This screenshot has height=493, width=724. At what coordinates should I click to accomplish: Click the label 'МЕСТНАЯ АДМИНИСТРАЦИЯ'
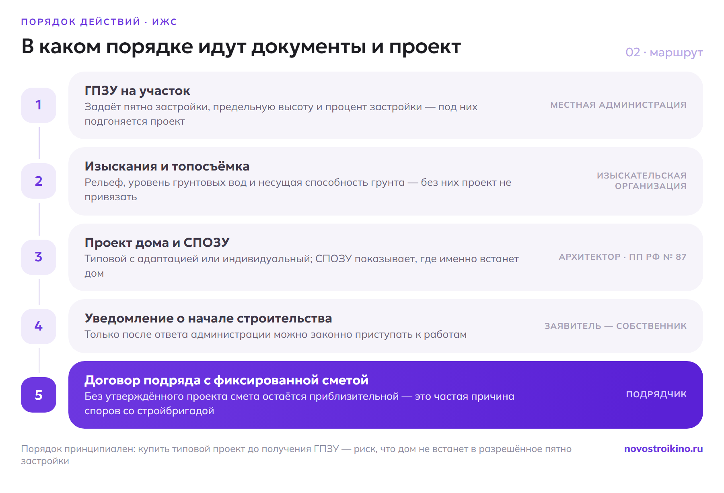pyautogui.click(x=618, y=105)
